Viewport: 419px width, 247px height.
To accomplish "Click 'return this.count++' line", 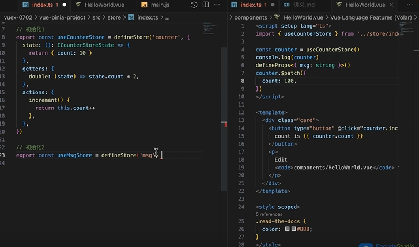I will pyautogui.click(x=65, y=108).
